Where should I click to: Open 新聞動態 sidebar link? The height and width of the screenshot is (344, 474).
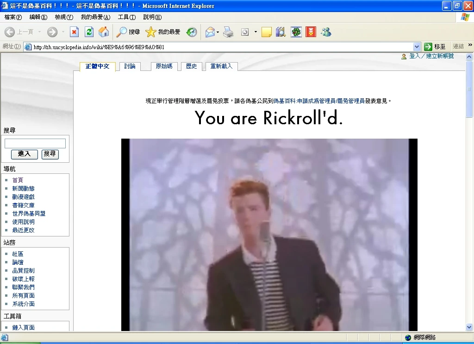pos(23,188)
